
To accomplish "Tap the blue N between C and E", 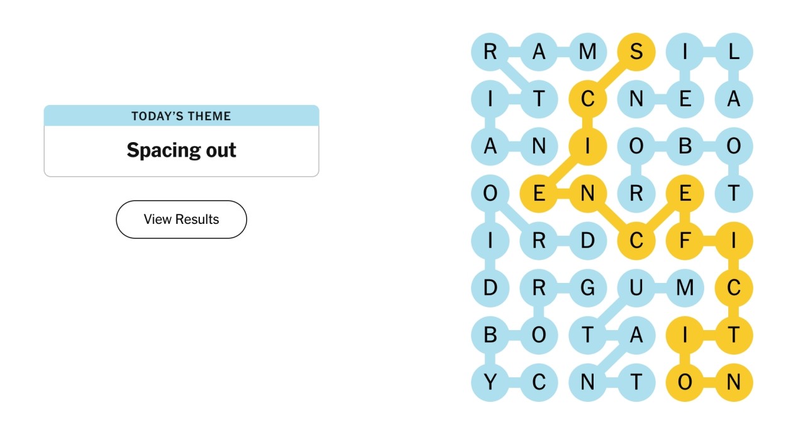I will pos(636,99).
